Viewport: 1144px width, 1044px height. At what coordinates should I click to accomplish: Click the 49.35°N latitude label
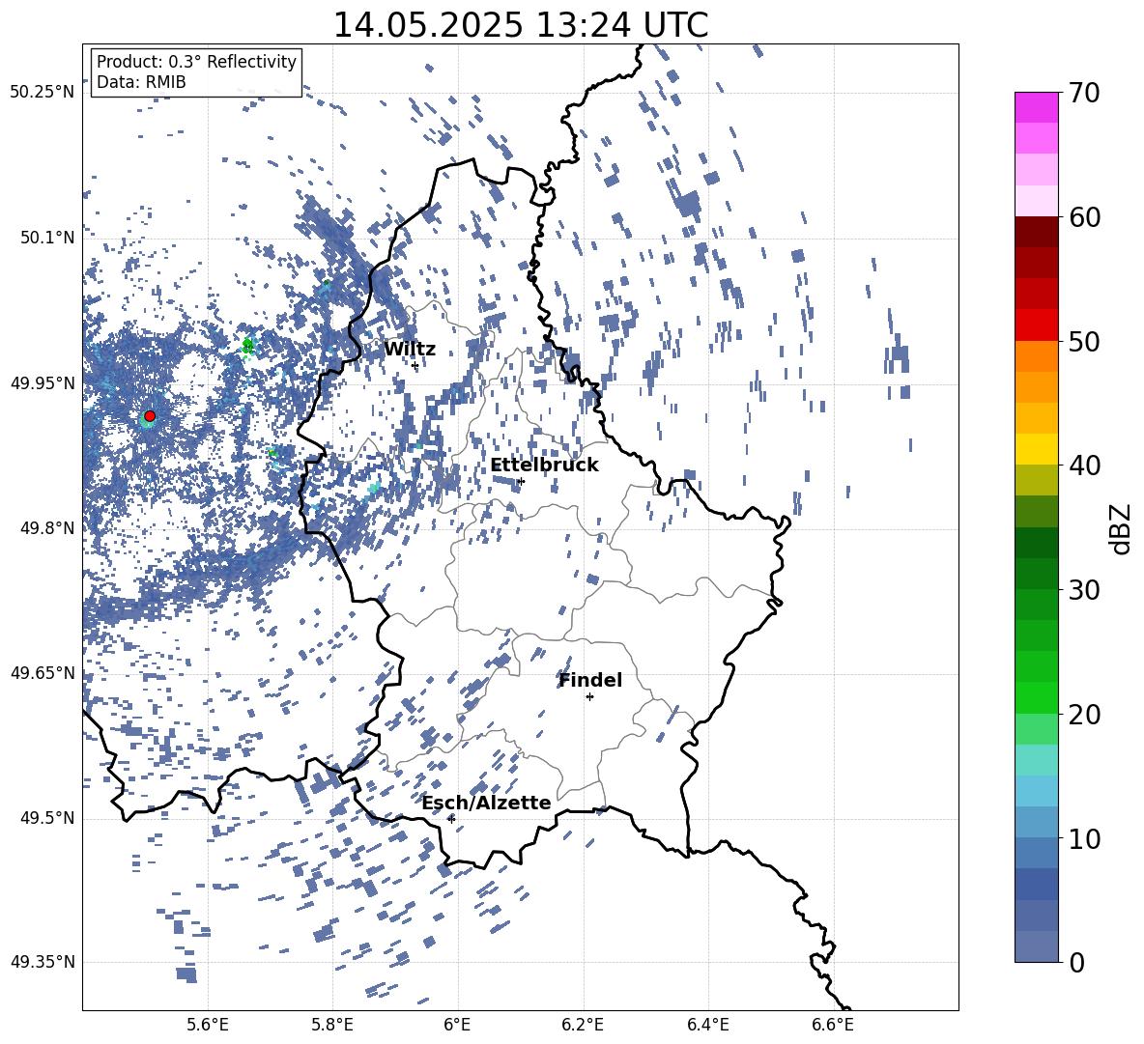(43, 962)
